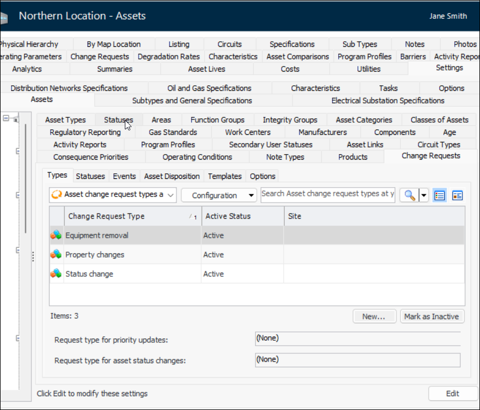Viewport: 480px width, 410px height.
Task: Switch to list view layout icon
Action: (x=439, y=195)
